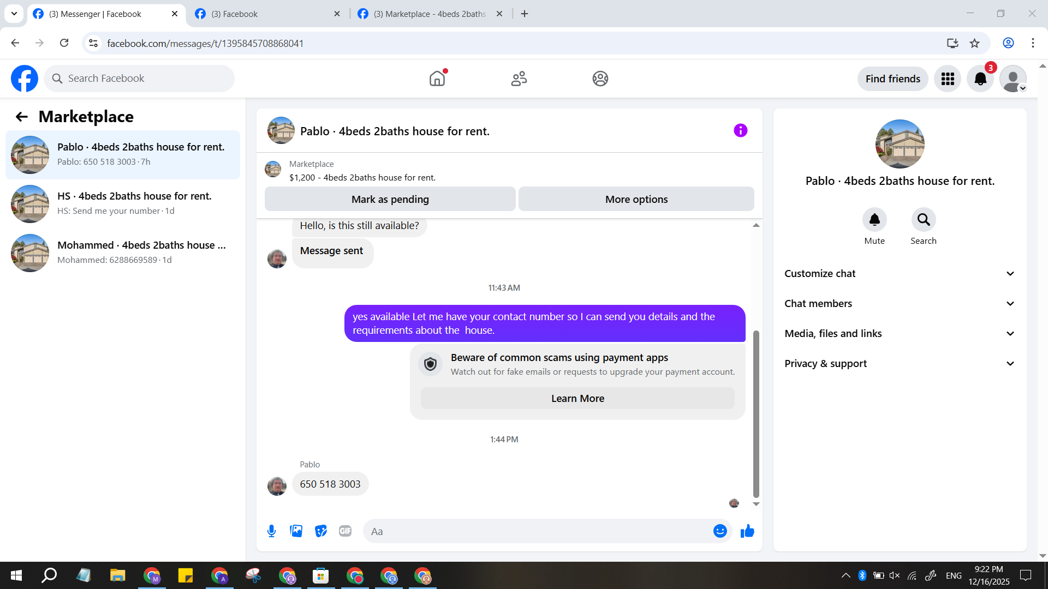1048x589 pixels.
Task: Click Mark as pending button
Action: coord(390,199)
